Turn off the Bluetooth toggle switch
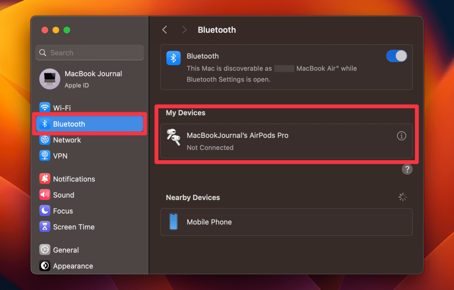 [396, 56]
